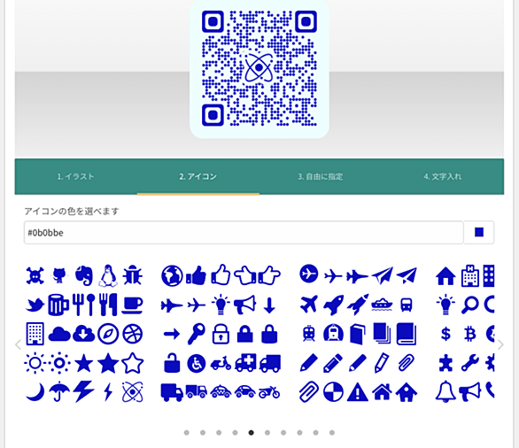Choose the ship icon

(382, 305)
